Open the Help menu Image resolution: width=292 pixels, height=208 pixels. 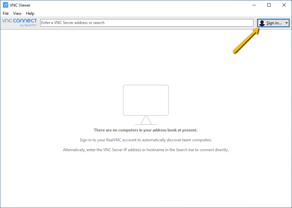pyautogui.click(x=30, y=13)
